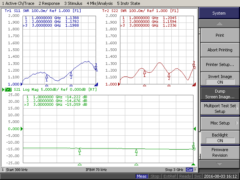Image resolution: width=240 pixels, height=180 pixels.
Task: Open the Active Ch/Trace menu
Action: click(x=18, y=3)
